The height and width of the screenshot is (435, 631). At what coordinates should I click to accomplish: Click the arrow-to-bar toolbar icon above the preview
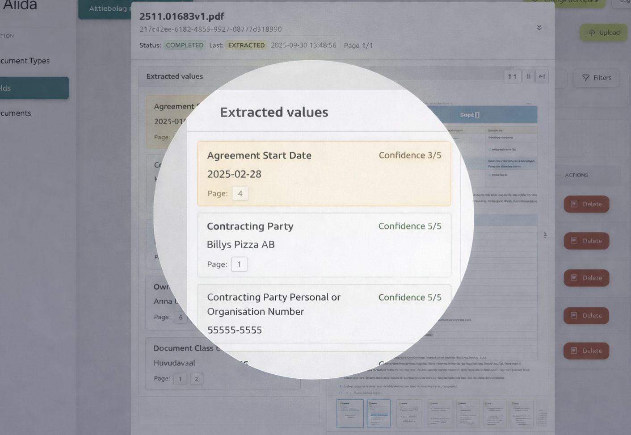coord(542,77)
